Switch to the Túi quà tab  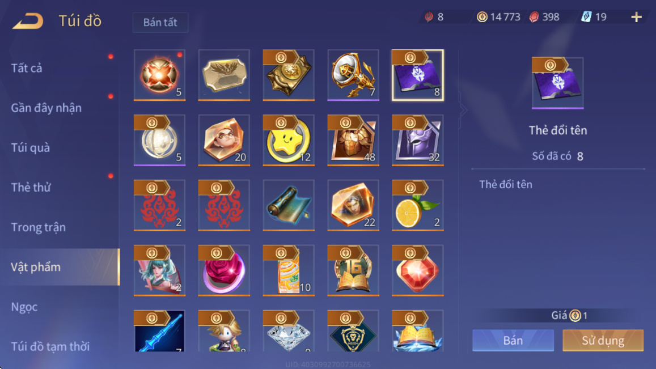coord(31,148)
